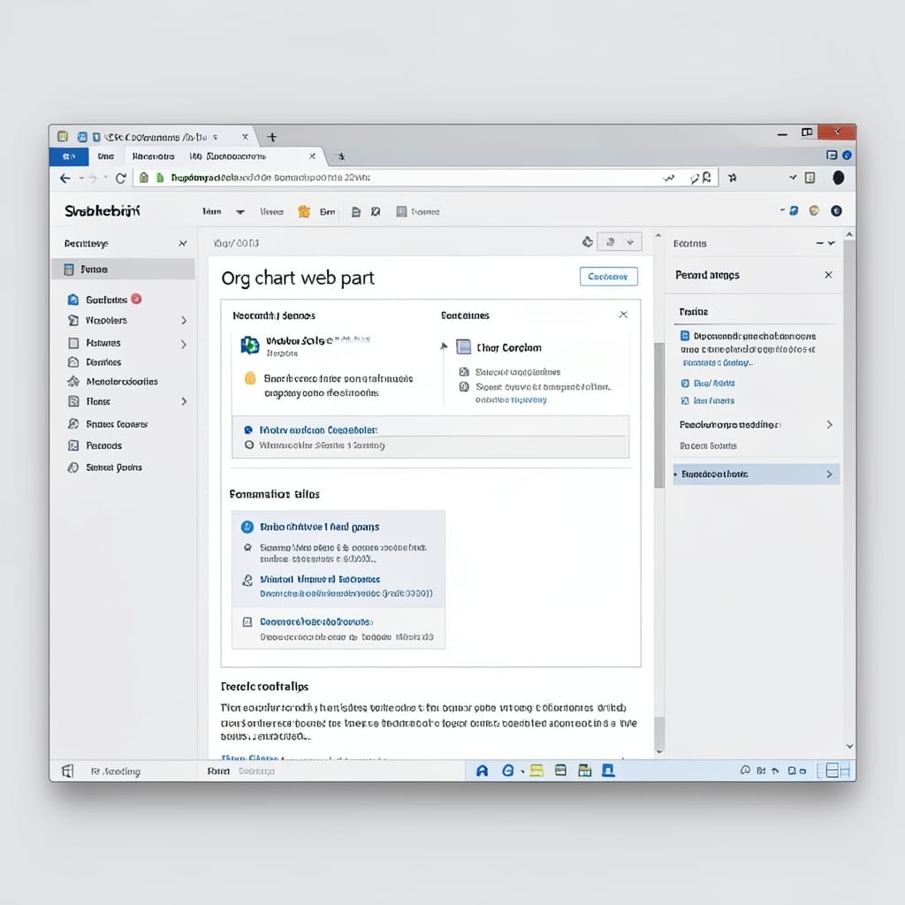
Task: Select the "Fíiotrv eurlcion Ceeceboles" radio option
Action: tap(248, 430)
